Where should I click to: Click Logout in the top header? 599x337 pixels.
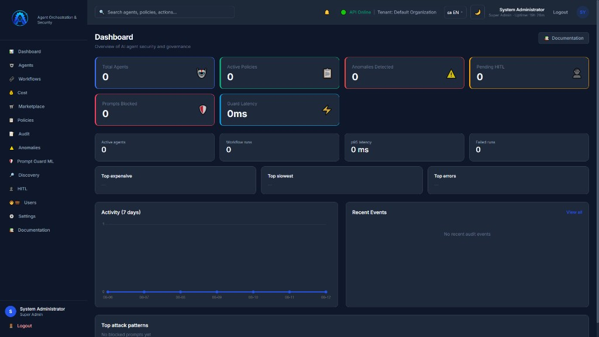pos(560,12)
